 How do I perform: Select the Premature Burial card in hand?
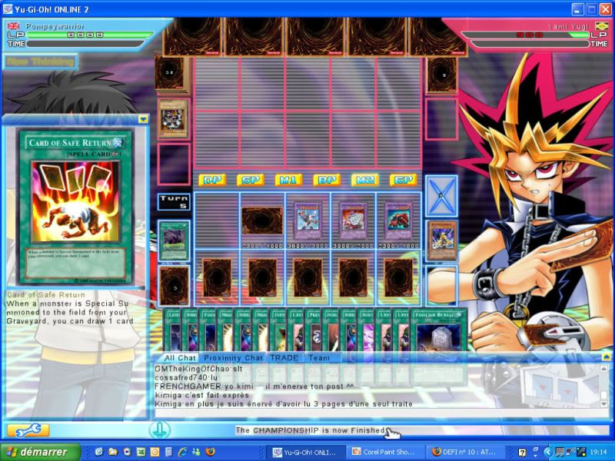[x=314, y=330]
